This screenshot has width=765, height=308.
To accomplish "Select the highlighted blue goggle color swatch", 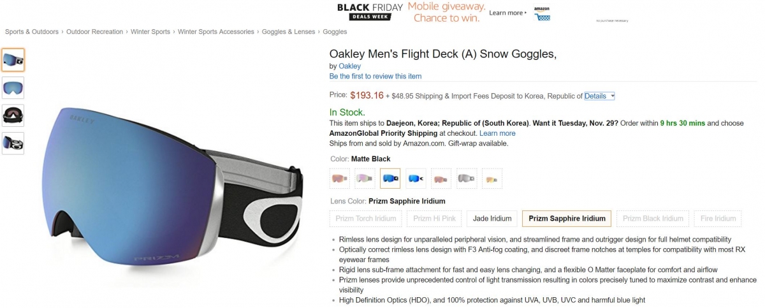I will coord(390,179).
